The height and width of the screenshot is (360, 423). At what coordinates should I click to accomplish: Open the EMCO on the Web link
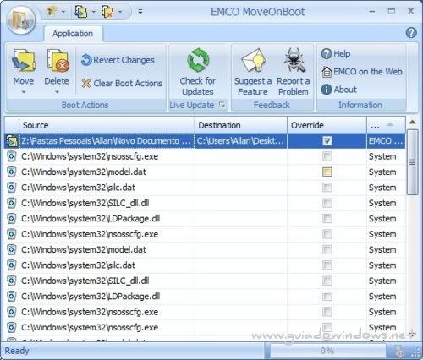click(368, 72)
